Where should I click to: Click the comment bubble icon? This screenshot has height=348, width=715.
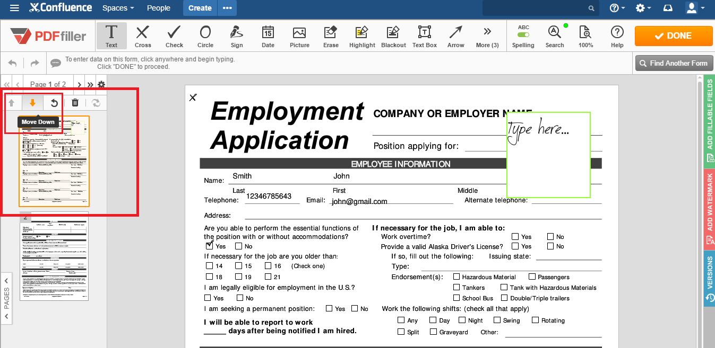pos(55,64)
